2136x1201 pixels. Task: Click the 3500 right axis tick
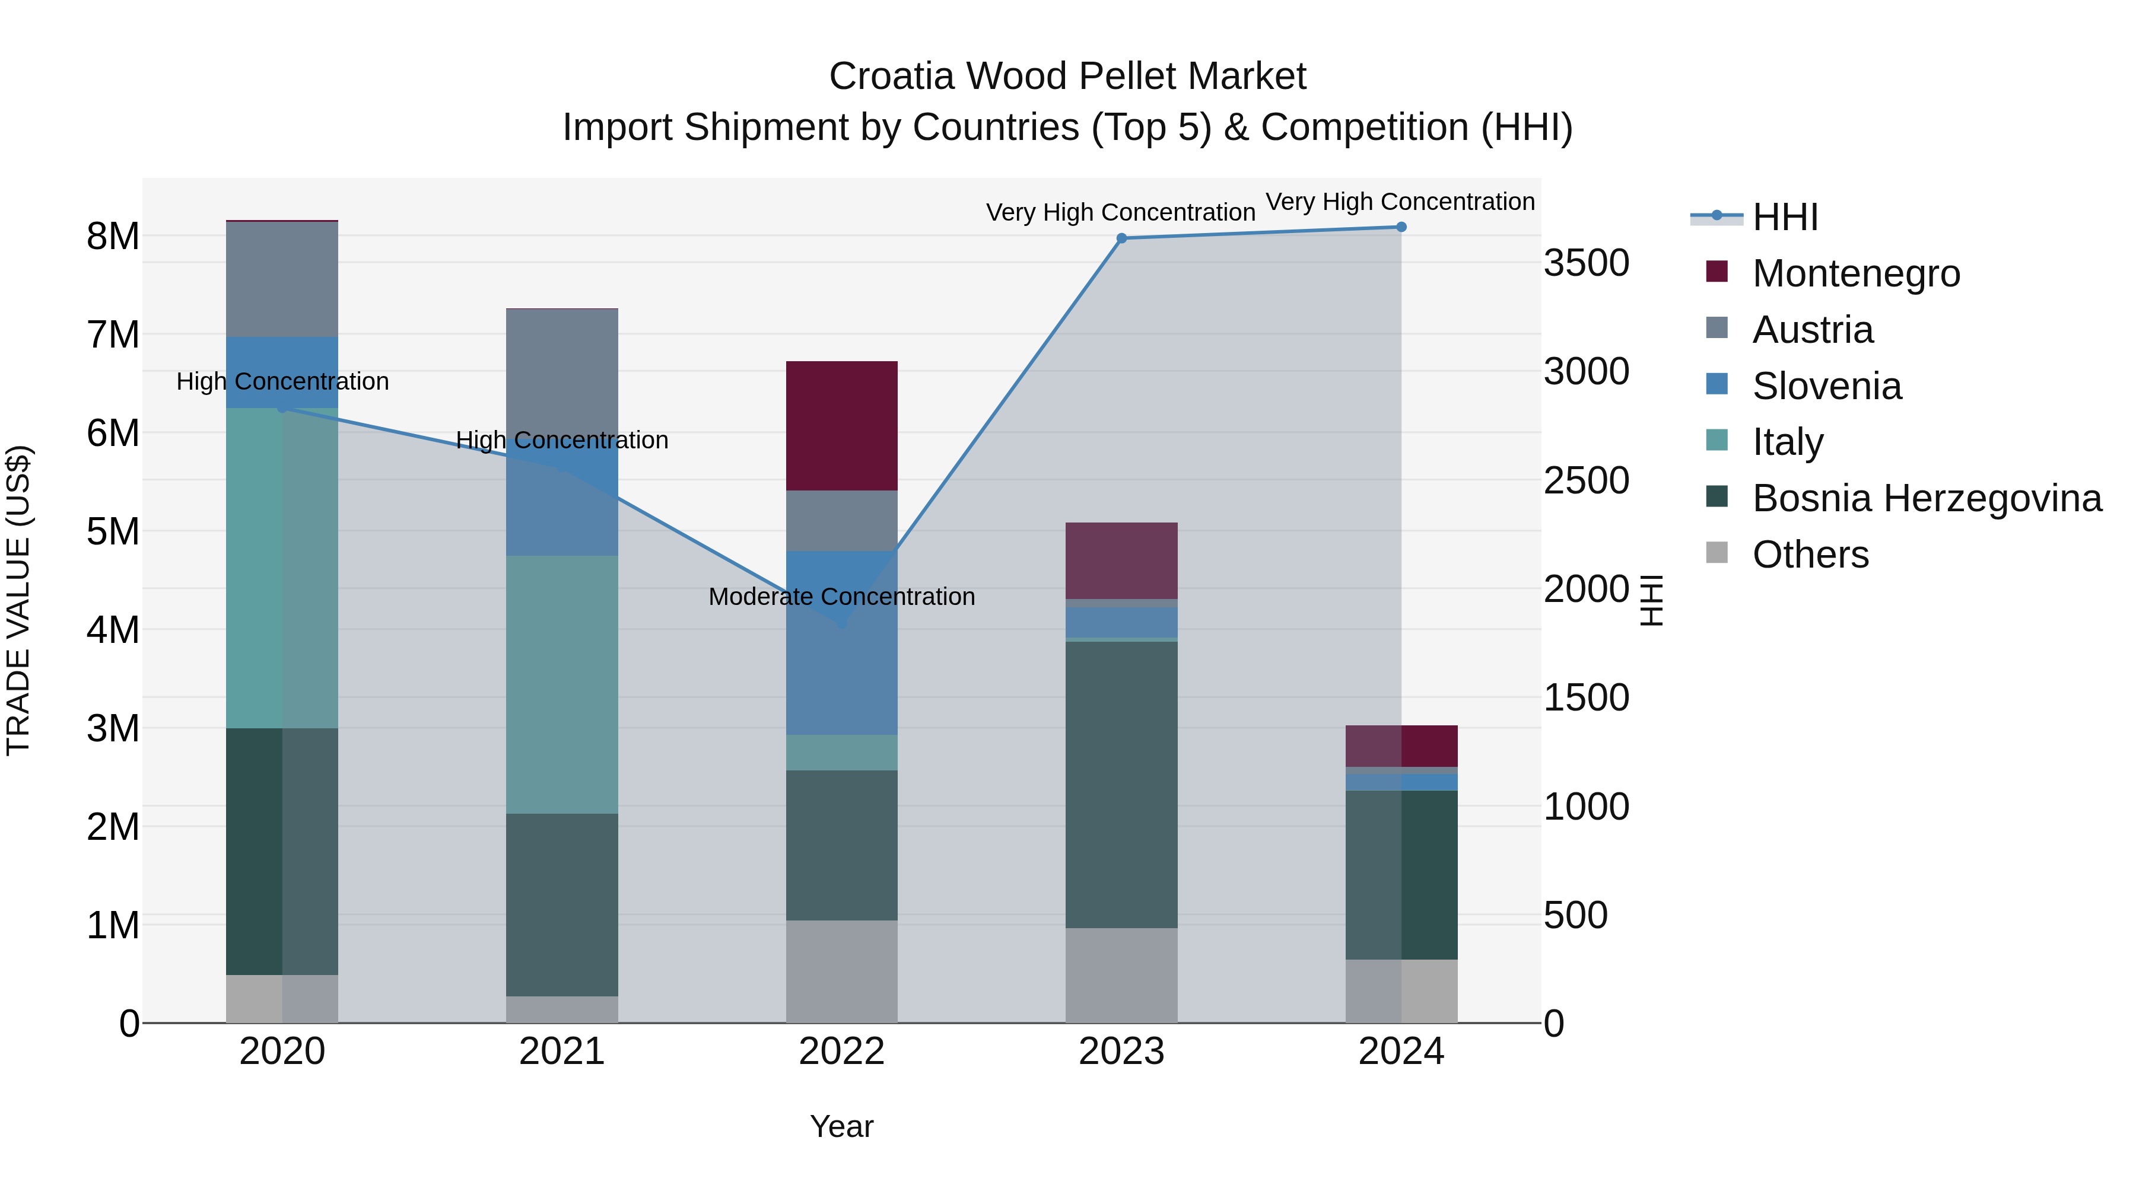click(x=1587, y=263)
